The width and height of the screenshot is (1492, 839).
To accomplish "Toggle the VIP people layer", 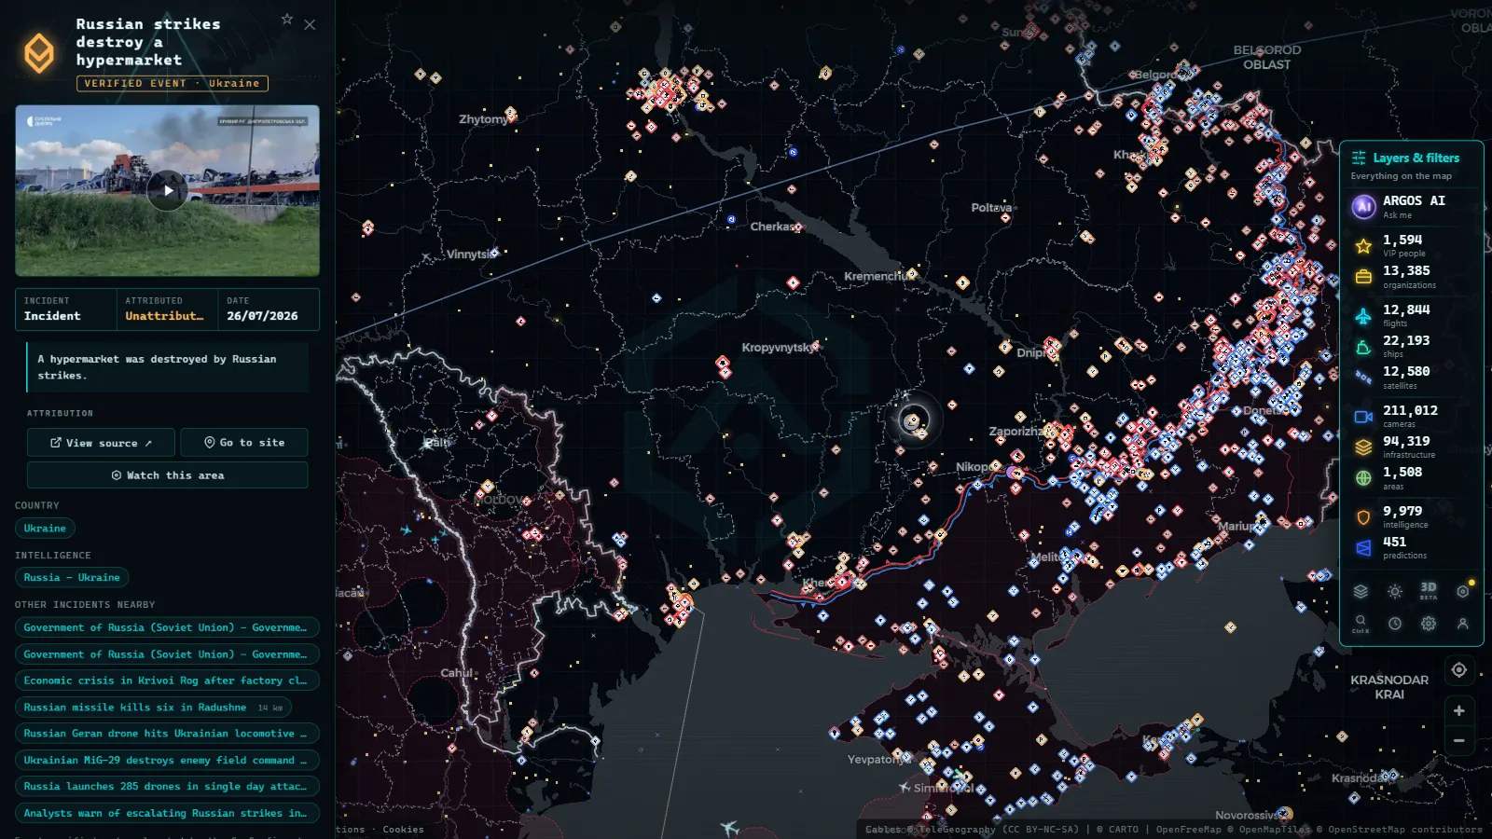I will pyautogui.click(x=1411, y=245).
